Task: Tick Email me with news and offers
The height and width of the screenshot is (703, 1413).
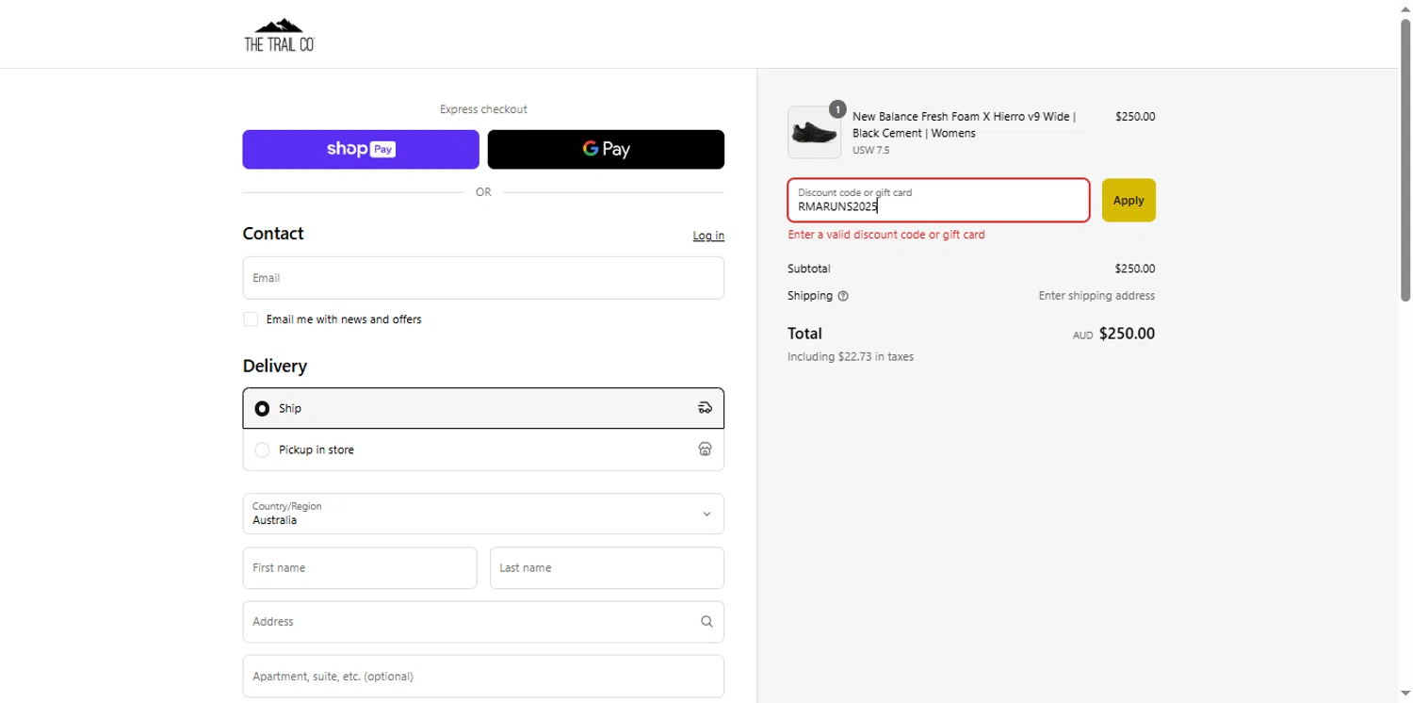Action: click(x=251, y=319)
